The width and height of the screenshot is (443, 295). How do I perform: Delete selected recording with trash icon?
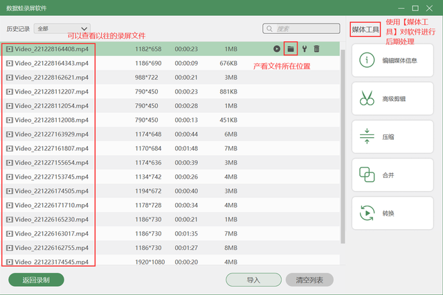point(316,49)
